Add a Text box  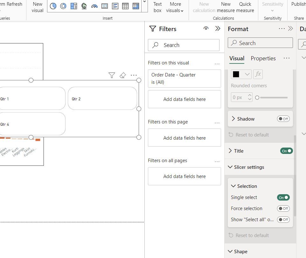[x=157, y=7]
